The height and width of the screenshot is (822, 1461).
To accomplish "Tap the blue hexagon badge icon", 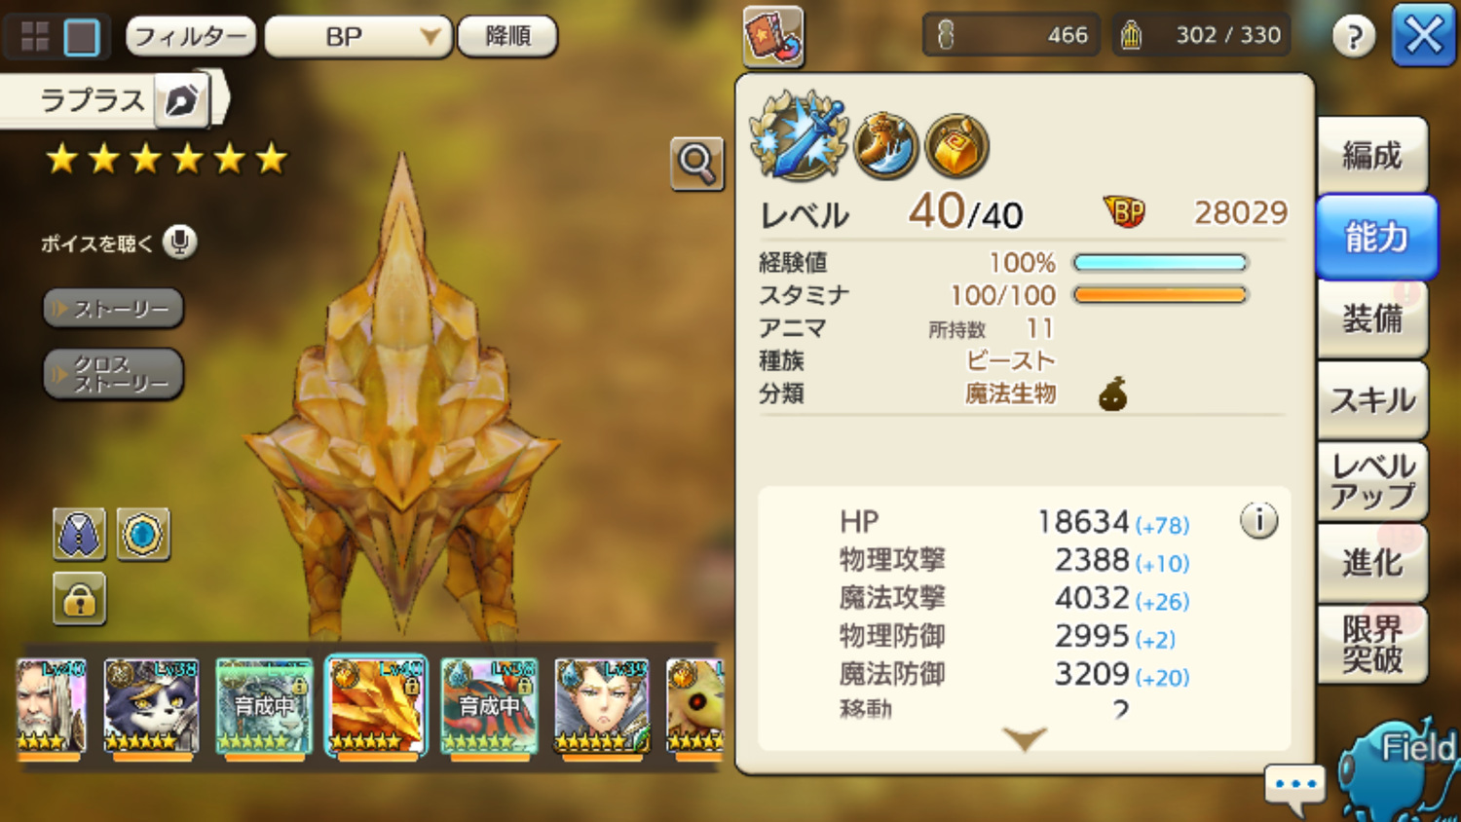I will pyautogui.click(x=143, y=534).
